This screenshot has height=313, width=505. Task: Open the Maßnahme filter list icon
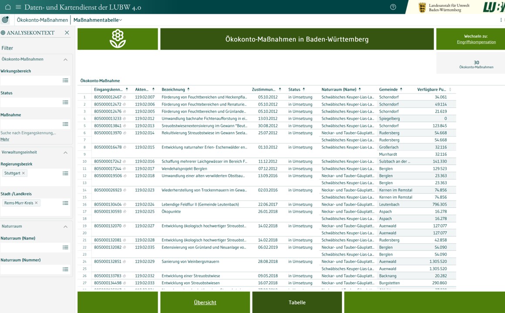(65, 124)
